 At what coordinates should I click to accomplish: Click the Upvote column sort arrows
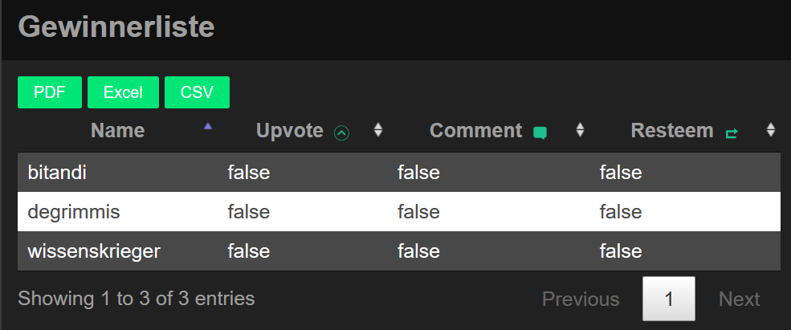point(379,130)
